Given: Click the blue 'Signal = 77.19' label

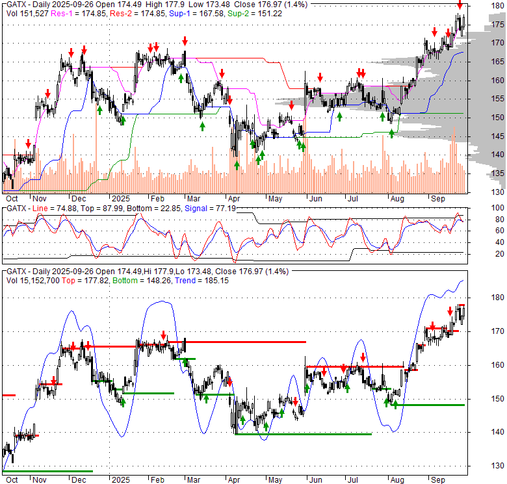Looking at the screenshot, I should [210, 209].
